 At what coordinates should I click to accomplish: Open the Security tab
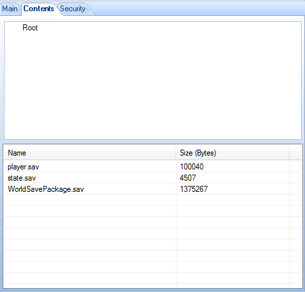(x=72, y=9)
